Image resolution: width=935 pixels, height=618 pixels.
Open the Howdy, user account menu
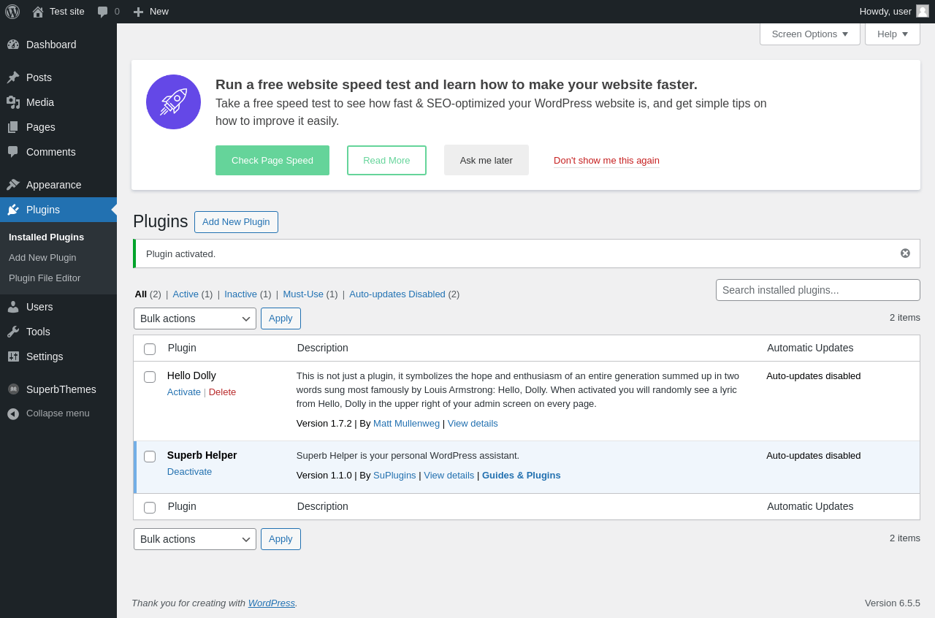[894, 12]
